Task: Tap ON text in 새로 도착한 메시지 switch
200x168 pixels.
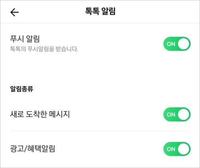Action: [x=171, y=114]
